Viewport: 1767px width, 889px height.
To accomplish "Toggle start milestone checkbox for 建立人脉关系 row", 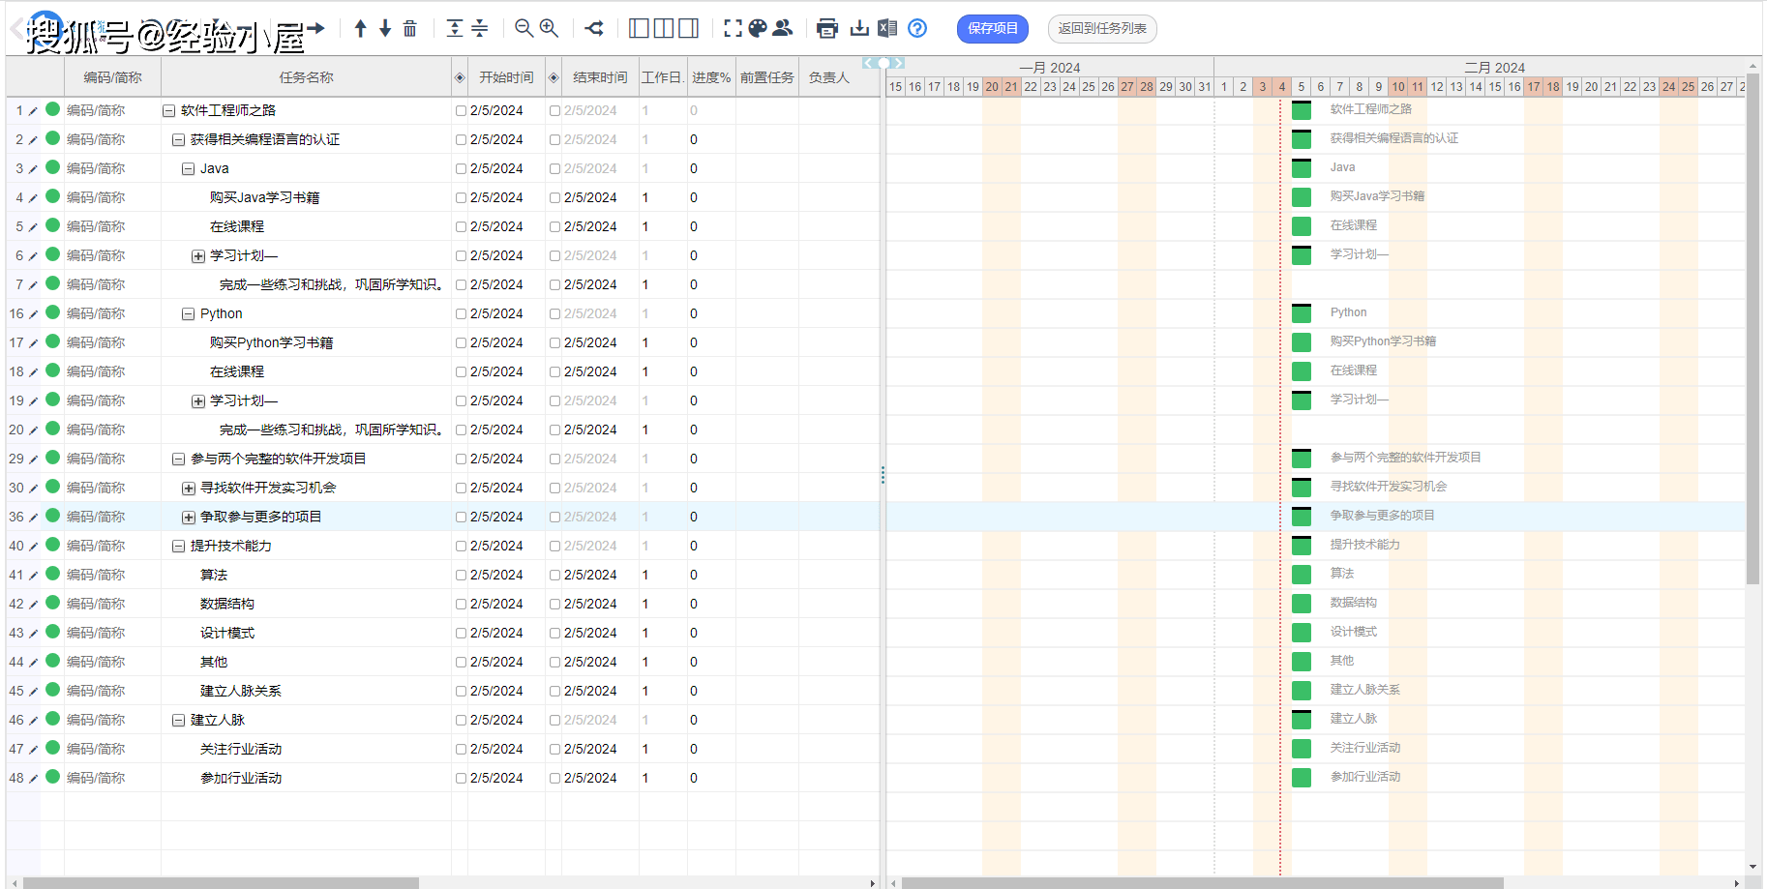I will pyautogui.click(x=461, y=692).
